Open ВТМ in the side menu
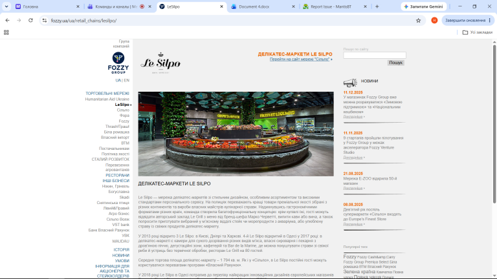 125,143
